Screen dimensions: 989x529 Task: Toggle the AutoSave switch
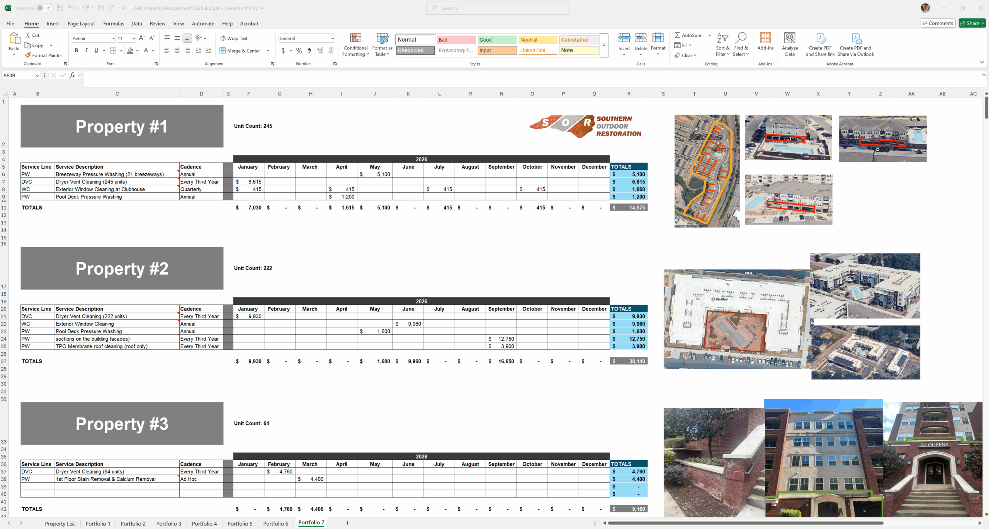coord(44,8)
